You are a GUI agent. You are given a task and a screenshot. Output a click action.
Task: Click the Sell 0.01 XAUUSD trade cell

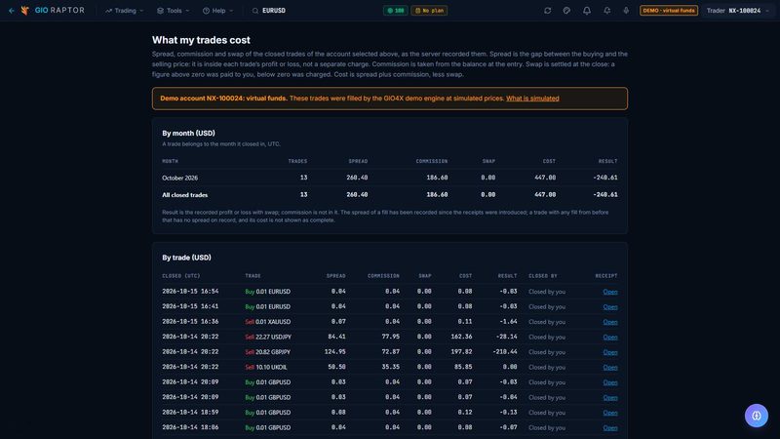click(x=267, y=322)
